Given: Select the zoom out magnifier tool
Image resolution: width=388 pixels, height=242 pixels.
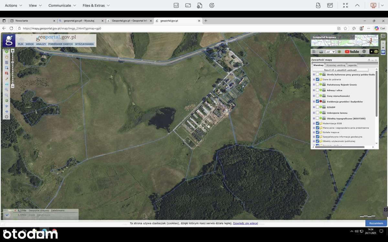Looking at the screenshot, I should 6,95.
